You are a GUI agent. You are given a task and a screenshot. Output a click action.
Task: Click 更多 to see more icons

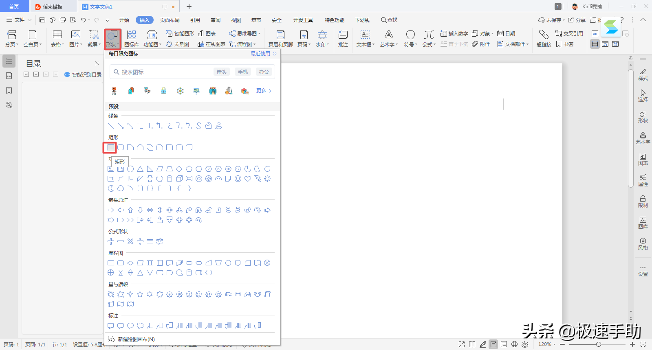pos(264,90)
